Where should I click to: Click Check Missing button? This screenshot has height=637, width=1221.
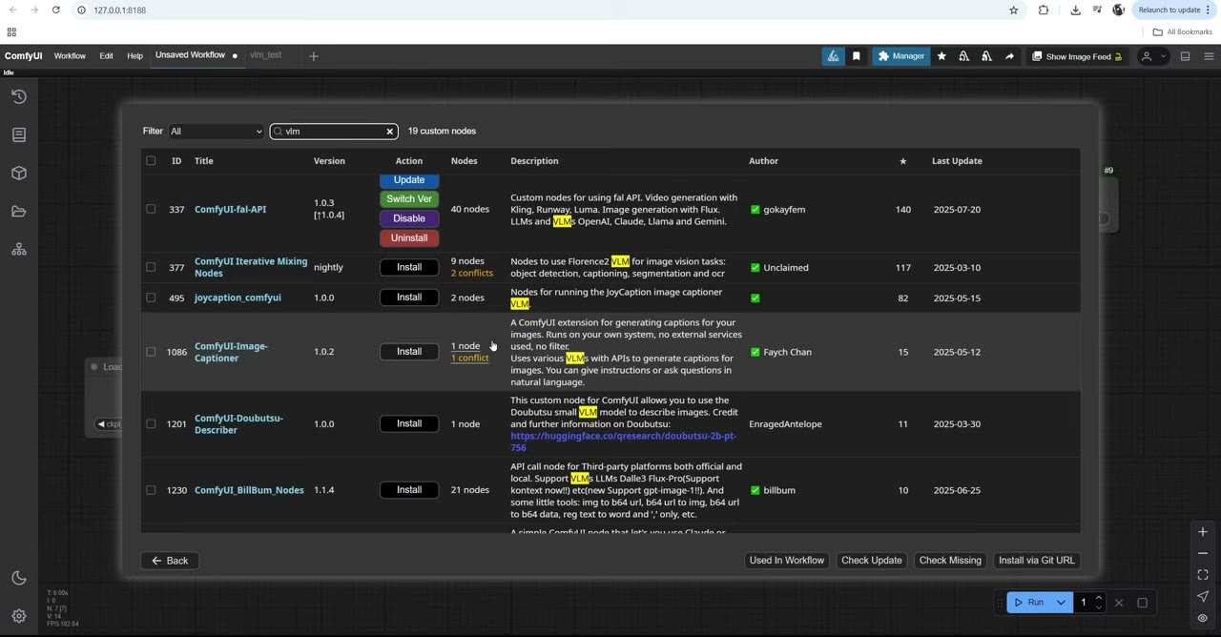(950, 561)
